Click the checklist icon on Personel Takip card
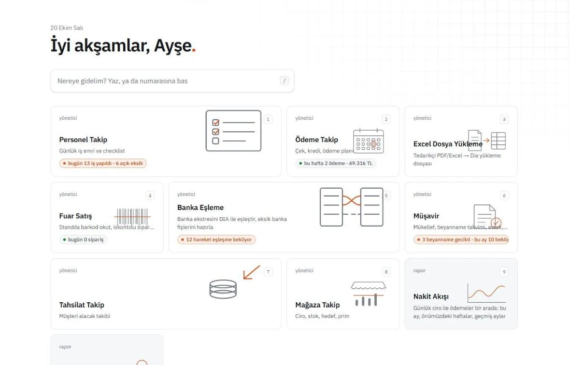Screen dimensions: 570x365 tap(233, 131)
